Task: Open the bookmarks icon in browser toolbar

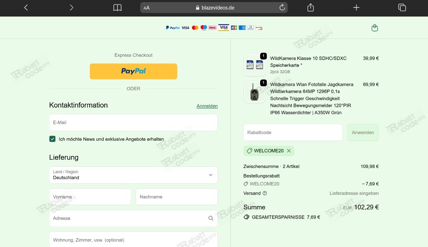Action: pyautogui.click(x=117, y=7)
